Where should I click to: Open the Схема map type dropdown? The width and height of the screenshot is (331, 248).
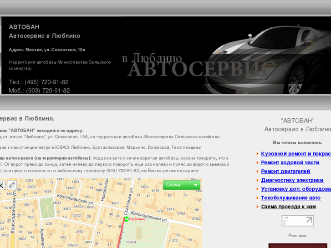click(x=182, y=185)
